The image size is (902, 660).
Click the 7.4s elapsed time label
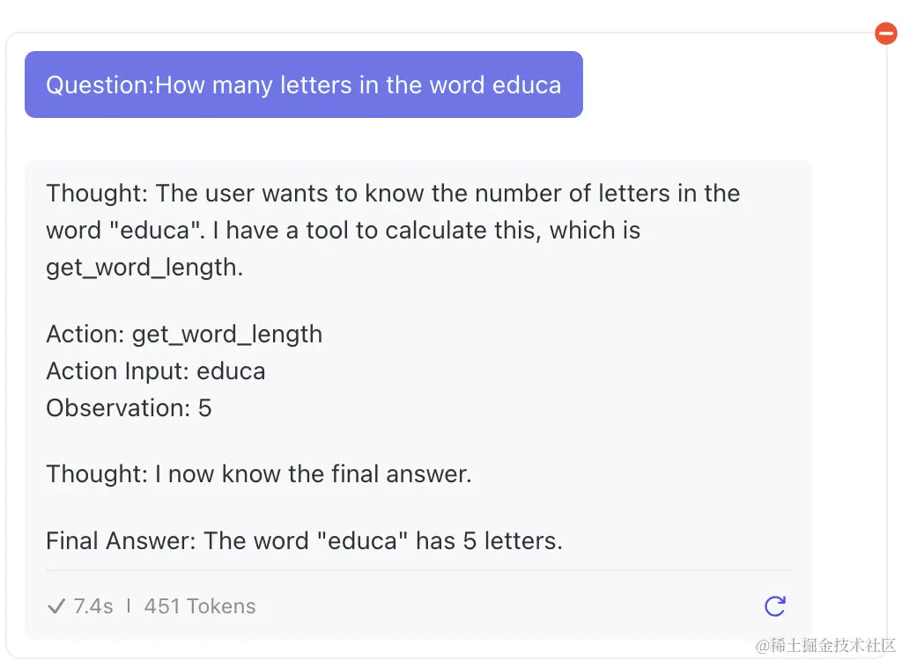click(93, 606)
